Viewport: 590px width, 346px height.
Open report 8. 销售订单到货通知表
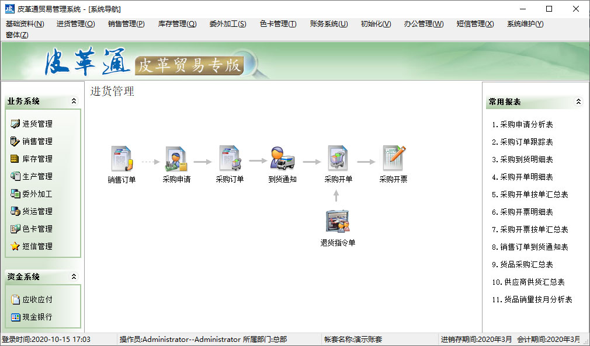click(530, 247)
